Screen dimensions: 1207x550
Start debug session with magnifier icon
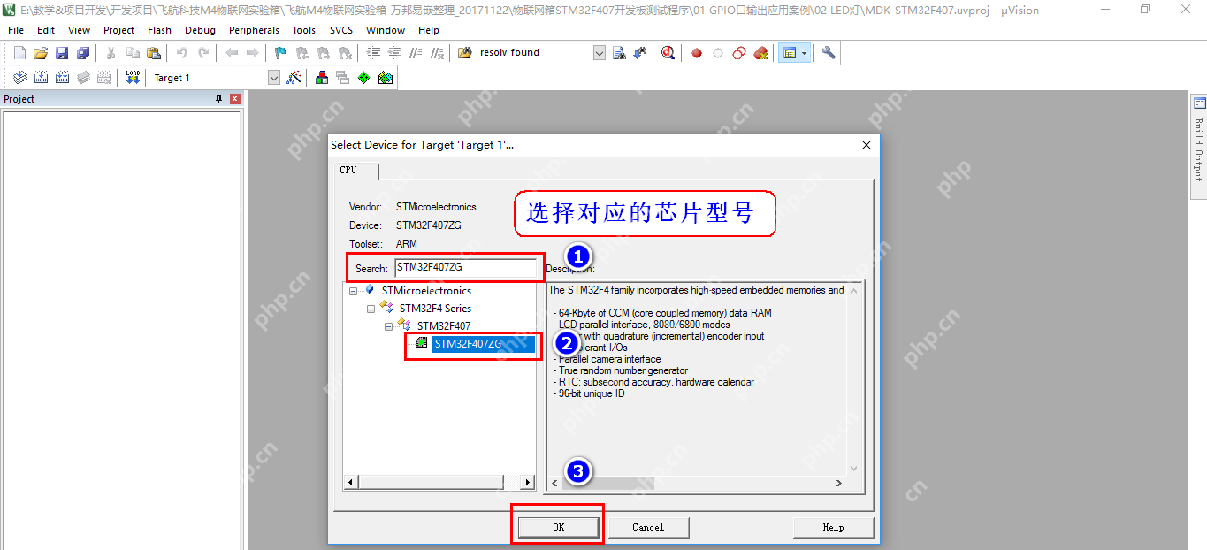(668, 53)
